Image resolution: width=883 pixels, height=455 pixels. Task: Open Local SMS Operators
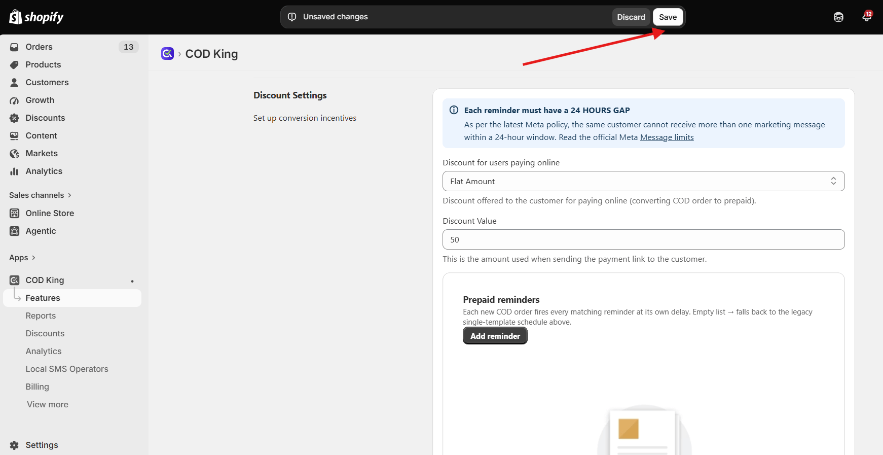coord(67,369)
